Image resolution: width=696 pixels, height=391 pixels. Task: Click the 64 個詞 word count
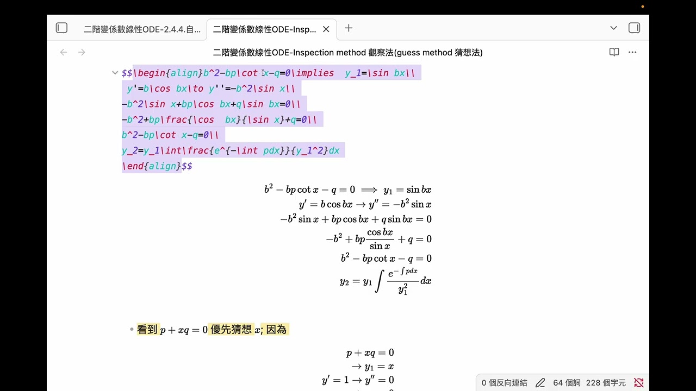[566, 383]
